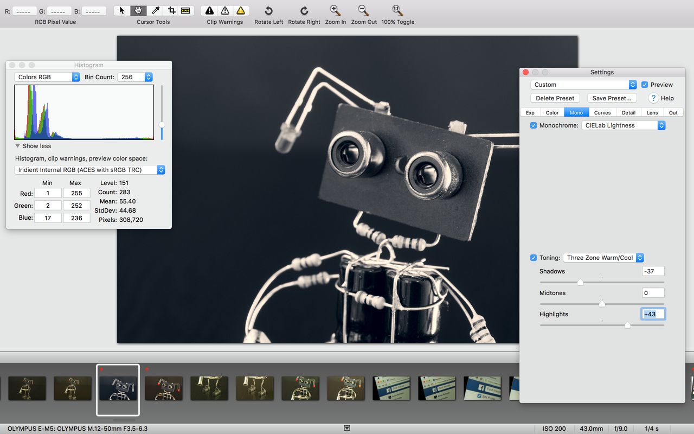Switch to the Curves tab

click(602, 112)
